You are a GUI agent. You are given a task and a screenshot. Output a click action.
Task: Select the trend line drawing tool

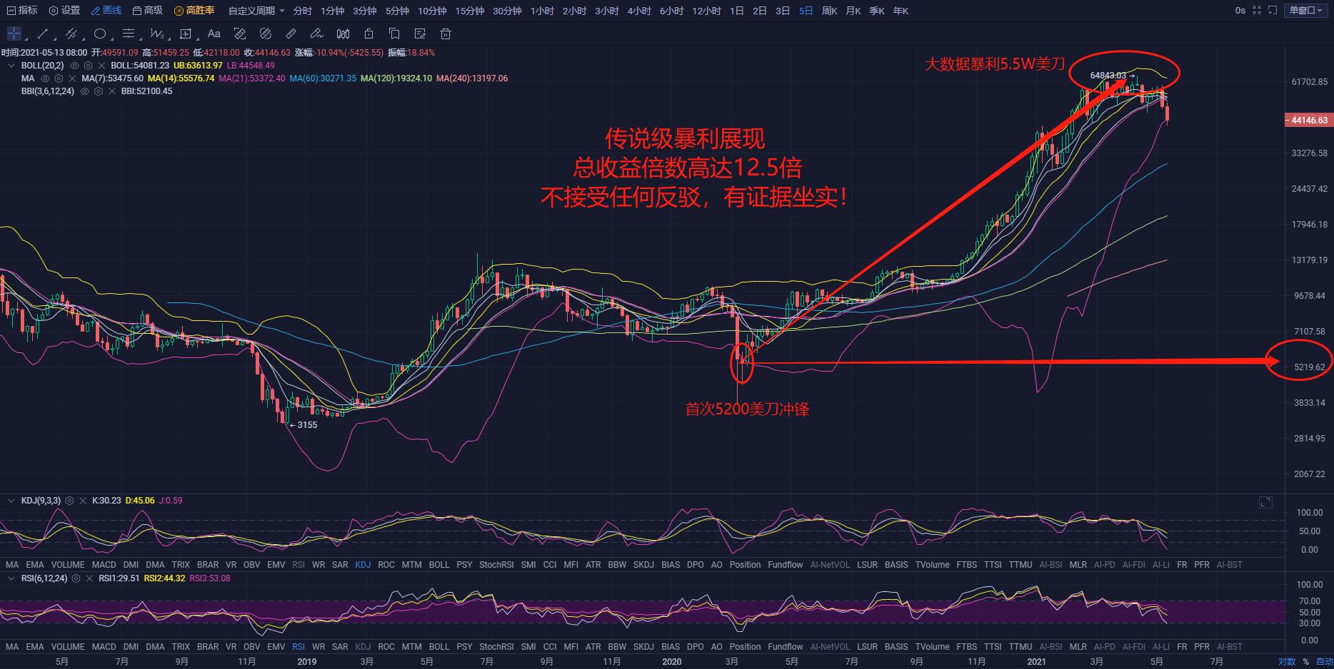42,34
